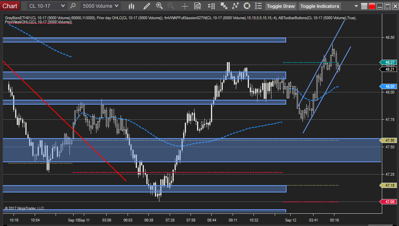This screenshot has width=399, height=226.
Task: Click the instrument search magnifier icon
Action: tap(73, 6)
